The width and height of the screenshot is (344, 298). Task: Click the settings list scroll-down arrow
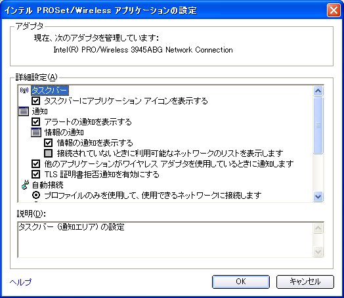[x=318, y=196]
